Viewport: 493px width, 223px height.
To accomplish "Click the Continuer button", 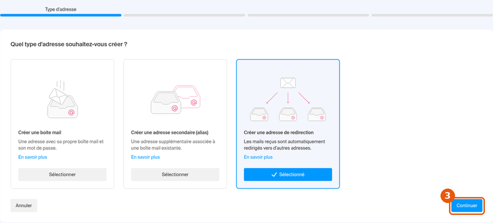I will click(x=467, y=205).
